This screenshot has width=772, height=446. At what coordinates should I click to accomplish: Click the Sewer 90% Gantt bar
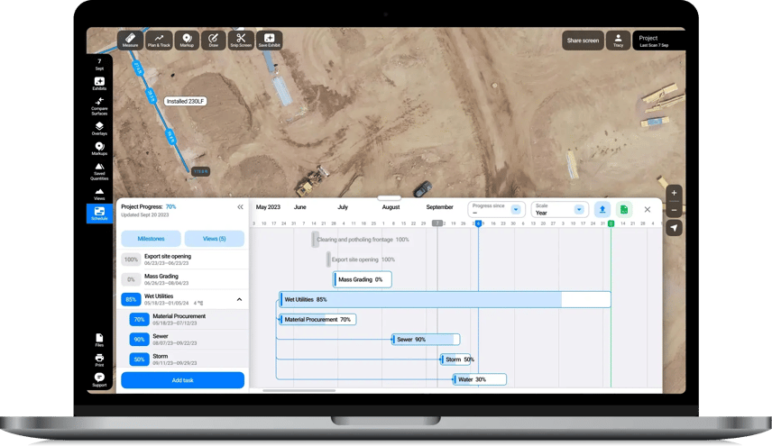(426, 340)
